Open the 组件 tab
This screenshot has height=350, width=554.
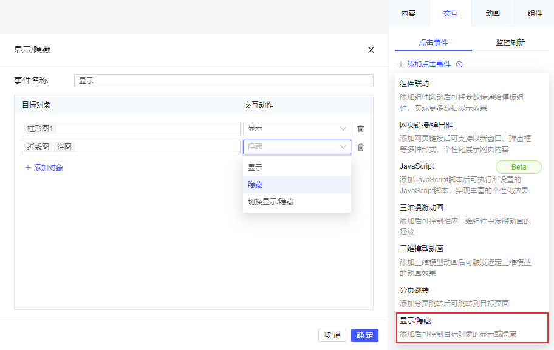point(535,13)
